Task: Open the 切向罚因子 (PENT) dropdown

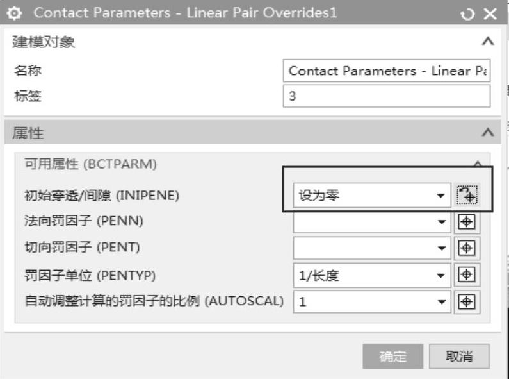Action: 440,249
